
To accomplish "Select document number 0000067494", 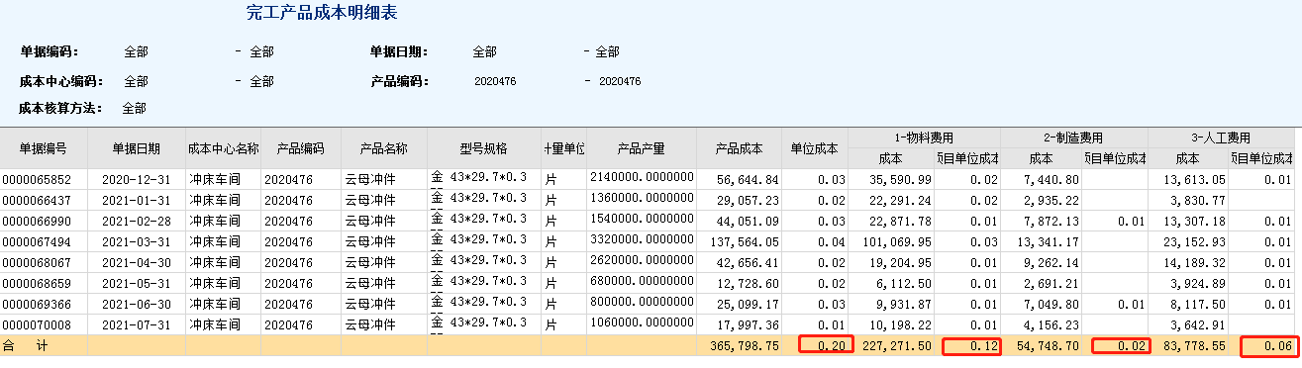I will 37,241.
